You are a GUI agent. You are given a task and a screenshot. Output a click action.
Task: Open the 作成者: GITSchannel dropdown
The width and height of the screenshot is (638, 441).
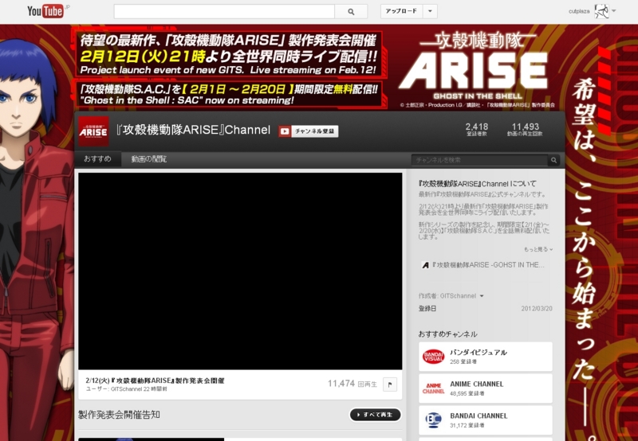click(451, 295)
